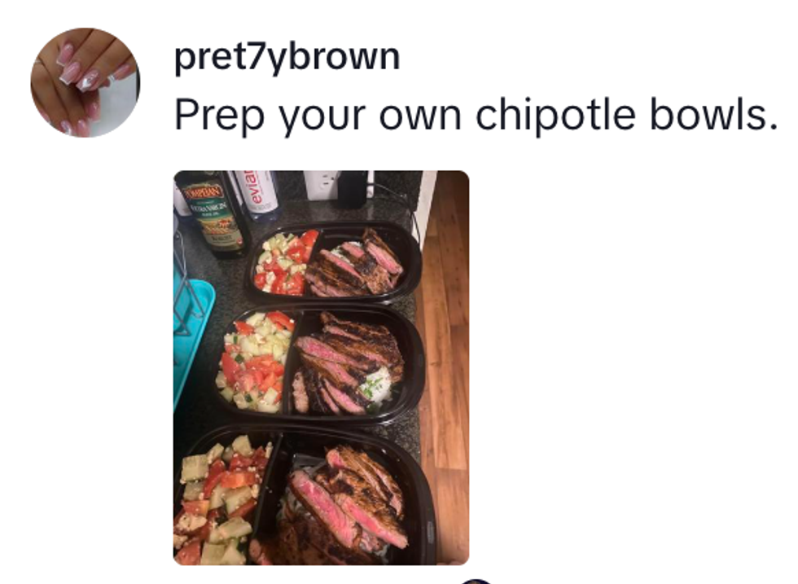Click the Pompeian olive oil bottle in photo
The height and width of the screenshot is (584, 798).
click(x=213, y=214)
